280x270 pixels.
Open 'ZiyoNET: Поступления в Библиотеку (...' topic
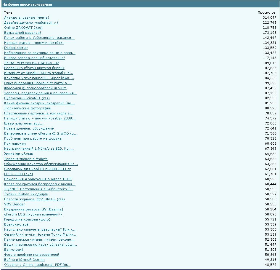click(39, 189)
